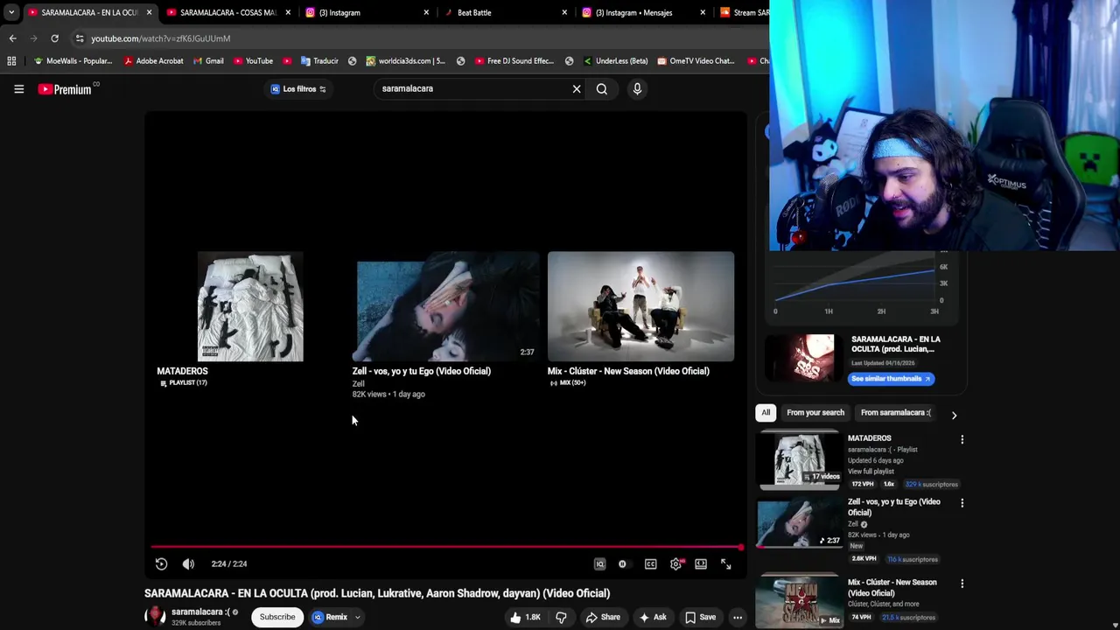The width and height of the screenshot is (1120, 630).
Task: Open the MoeWalls bookmark
Action: click(x=73, y=61)
